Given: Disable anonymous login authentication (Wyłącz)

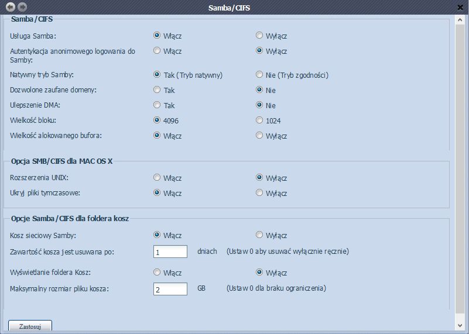Looking at the screenshot, I should coord(259,50).
